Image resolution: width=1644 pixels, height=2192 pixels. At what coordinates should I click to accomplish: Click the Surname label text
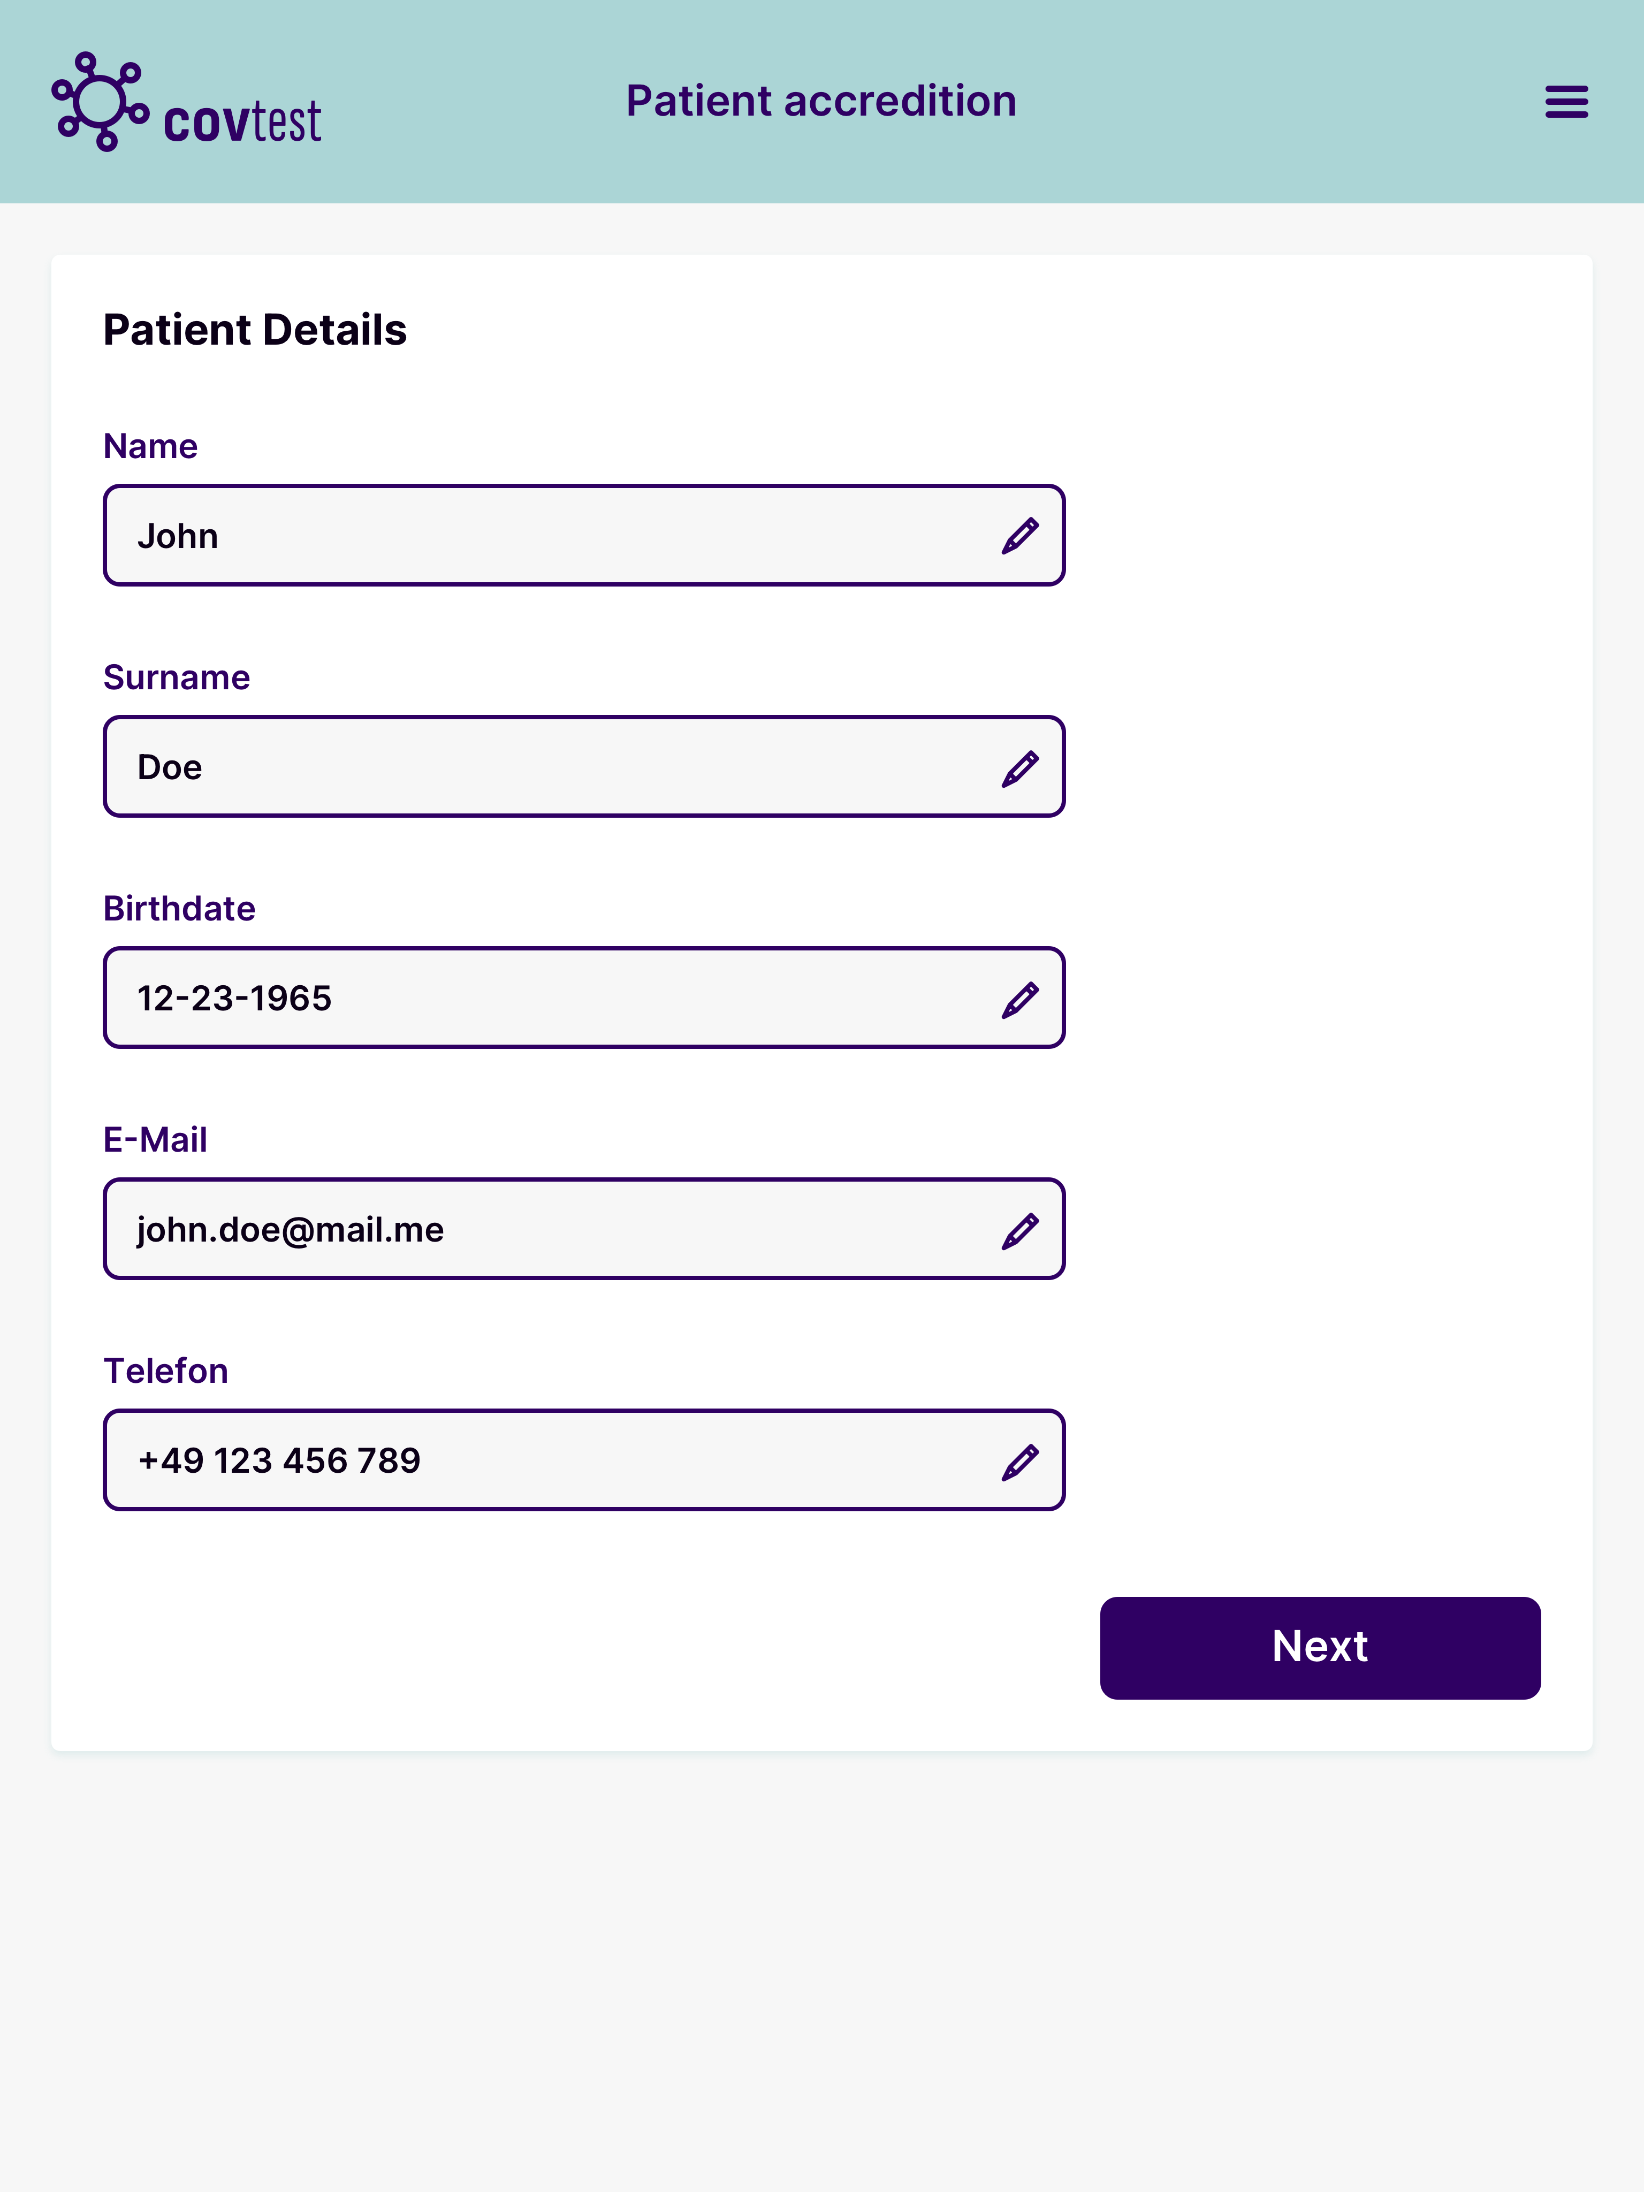point(177,678)
